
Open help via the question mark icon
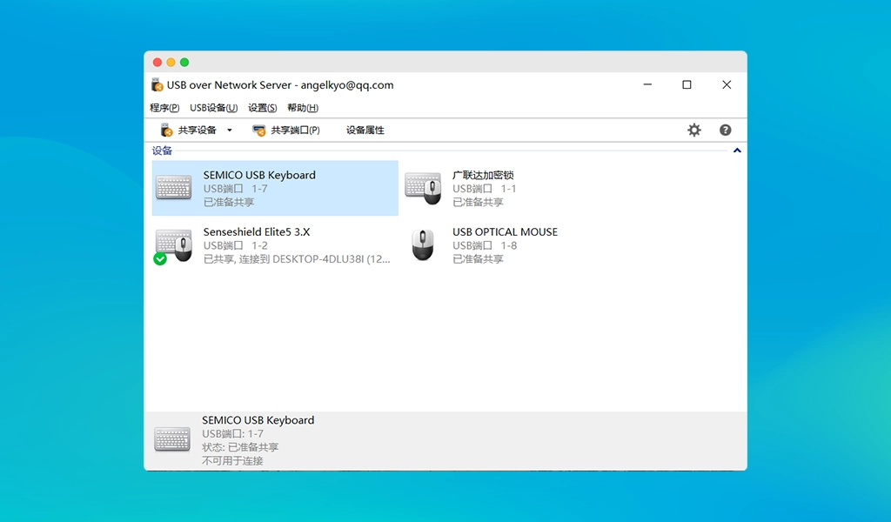725,130
